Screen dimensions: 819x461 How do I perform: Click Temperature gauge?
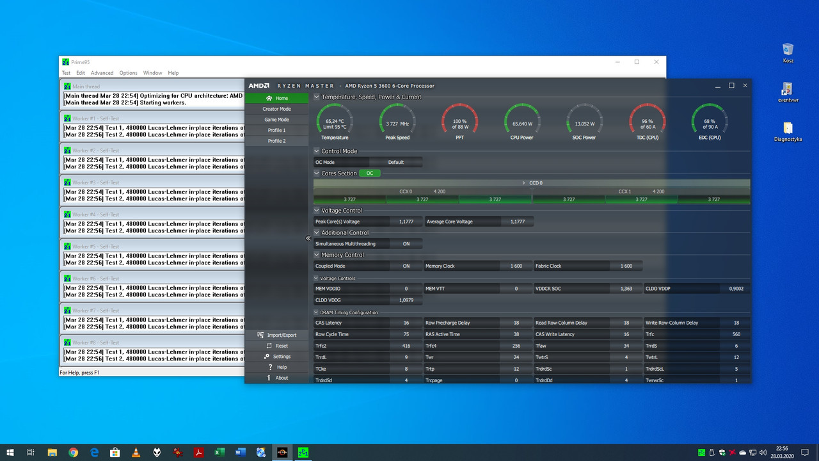coord(335,122)
